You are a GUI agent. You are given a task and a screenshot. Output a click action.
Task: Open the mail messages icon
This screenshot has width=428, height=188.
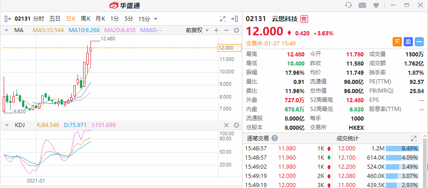362,5
